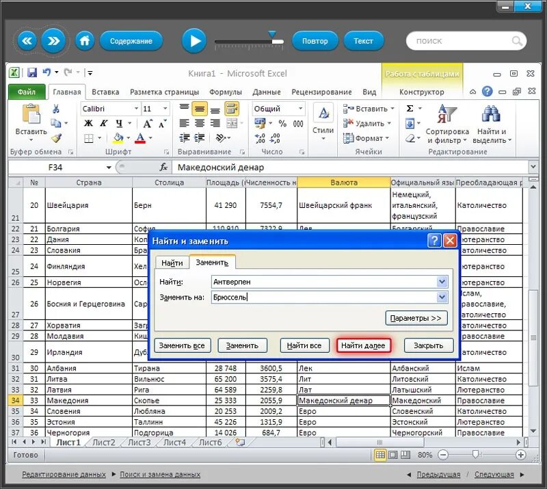547x489 pixels.
Task: Switch to the Найти tab in dialog
Action: 172,263
